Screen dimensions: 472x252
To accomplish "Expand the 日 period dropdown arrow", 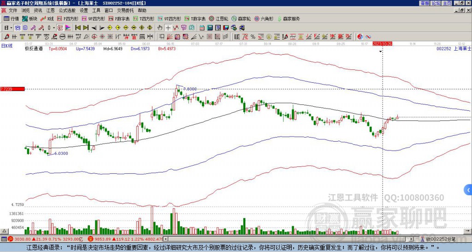I will [x=12, y=28].
